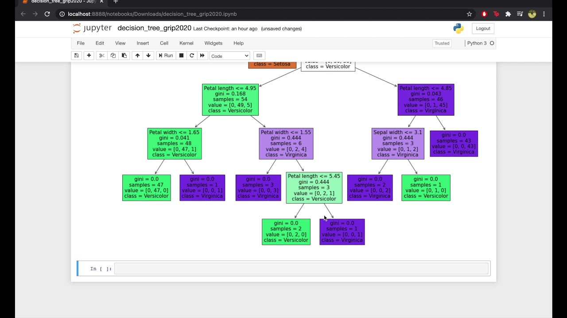The image size is (567, 318).
Task: Go back in browser history
Action: 23,14
